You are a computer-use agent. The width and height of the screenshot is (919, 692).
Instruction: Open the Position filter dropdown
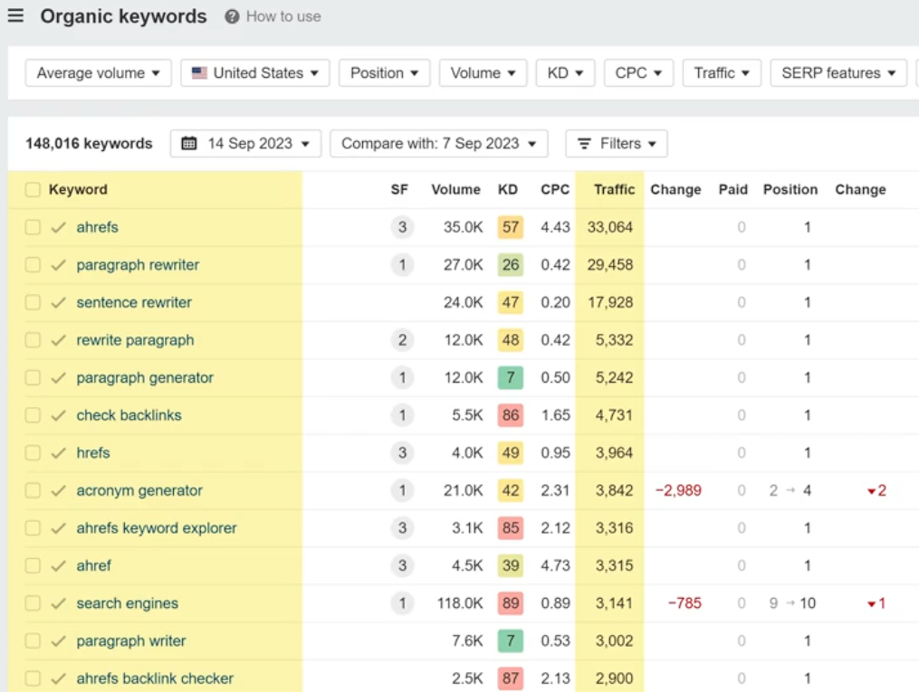click(x=385, y=72)
